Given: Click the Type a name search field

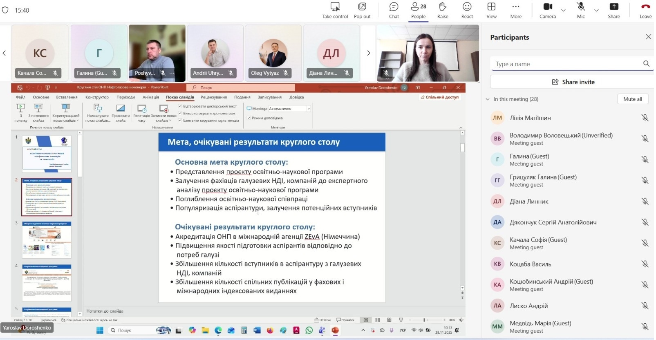Looking at the screenshot, I should pos(566,64).
